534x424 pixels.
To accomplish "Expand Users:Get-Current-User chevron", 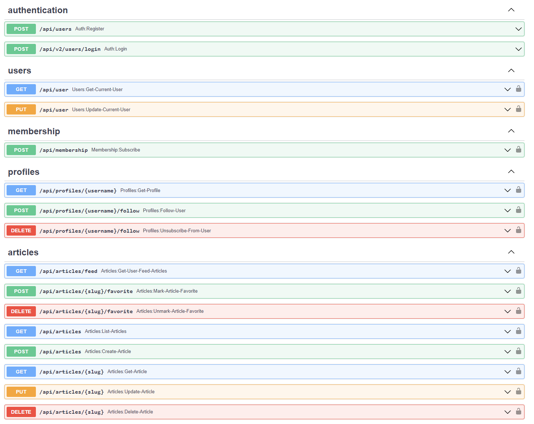I will [508, 89].
